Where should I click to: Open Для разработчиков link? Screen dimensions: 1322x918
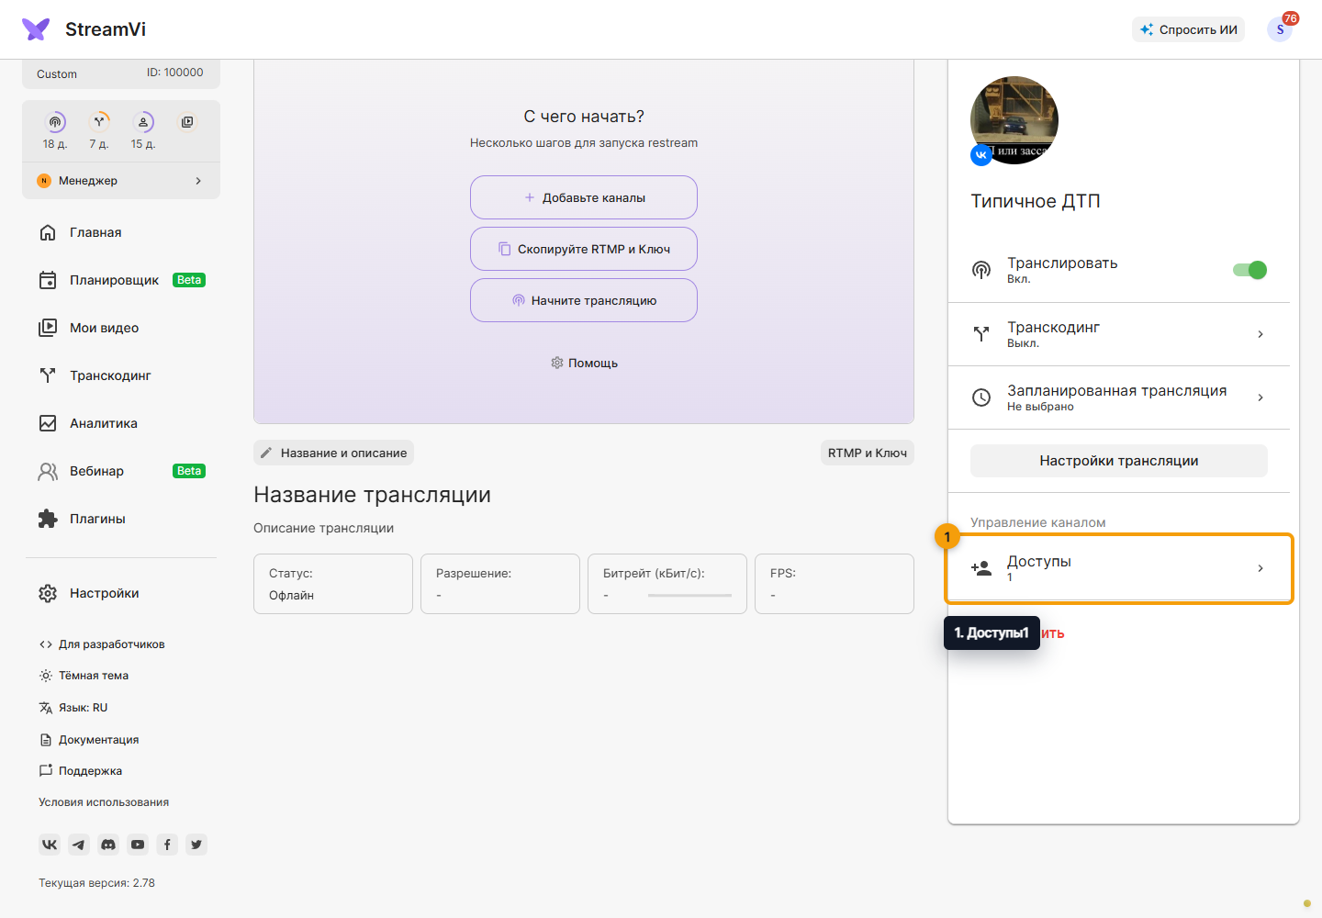pyautogui.click(x=102, y=644)
